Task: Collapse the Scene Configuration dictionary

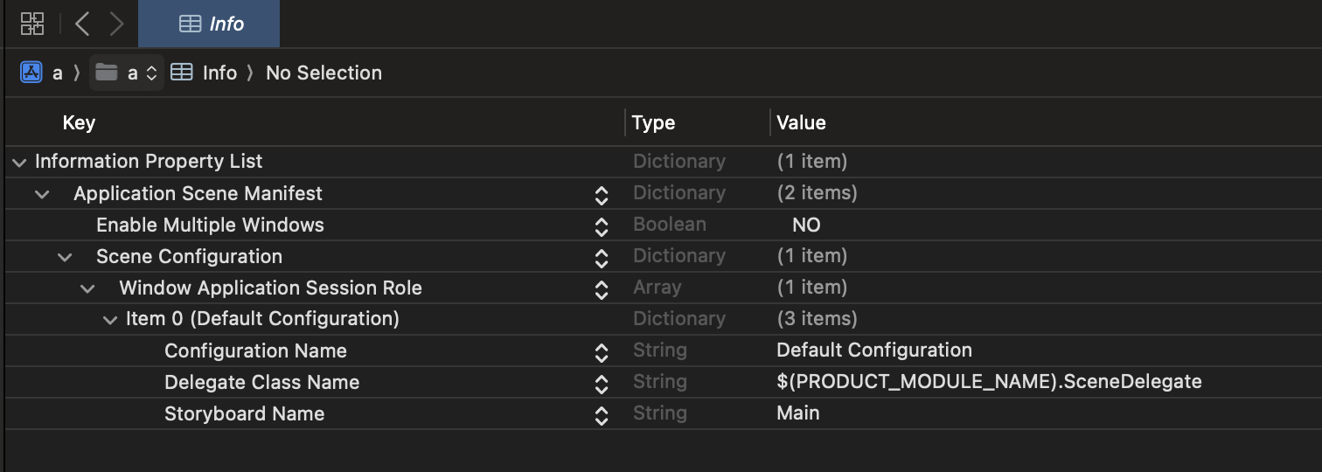Action: click(65, 257)
